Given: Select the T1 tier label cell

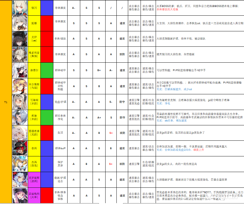Looking at the screenshot, I should (x=6, y=102).
